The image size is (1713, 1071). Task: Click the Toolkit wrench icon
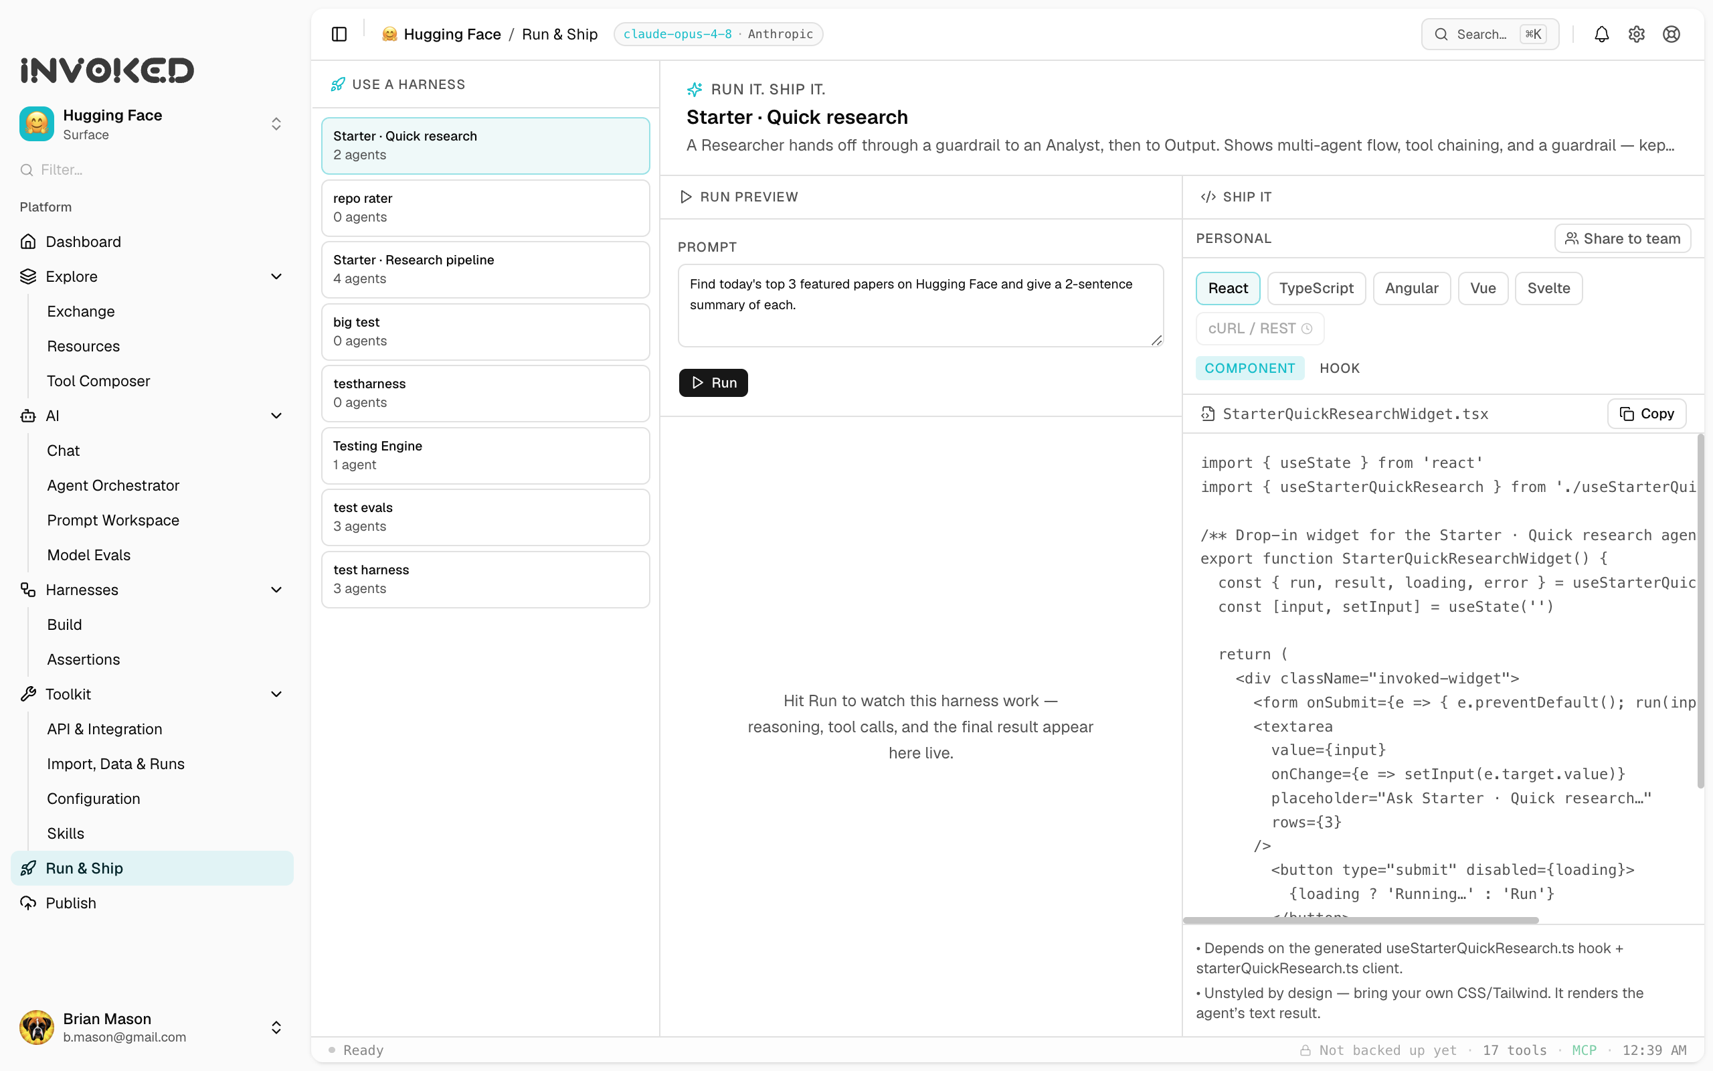pos(28,694)
